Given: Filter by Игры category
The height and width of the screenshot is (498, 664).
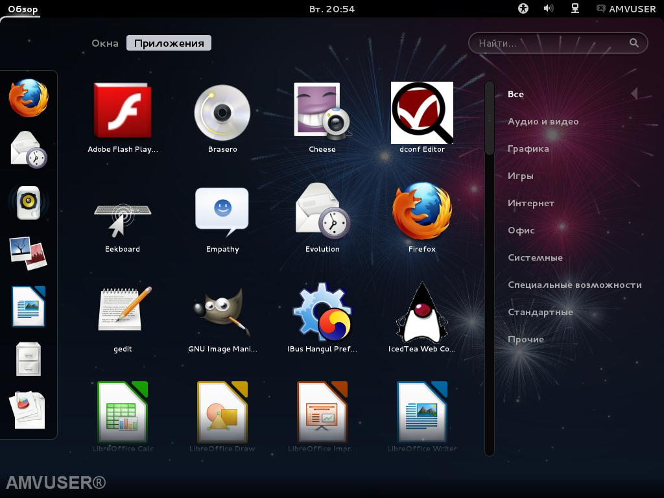Looking at the screenshot, I should point(521,176).
